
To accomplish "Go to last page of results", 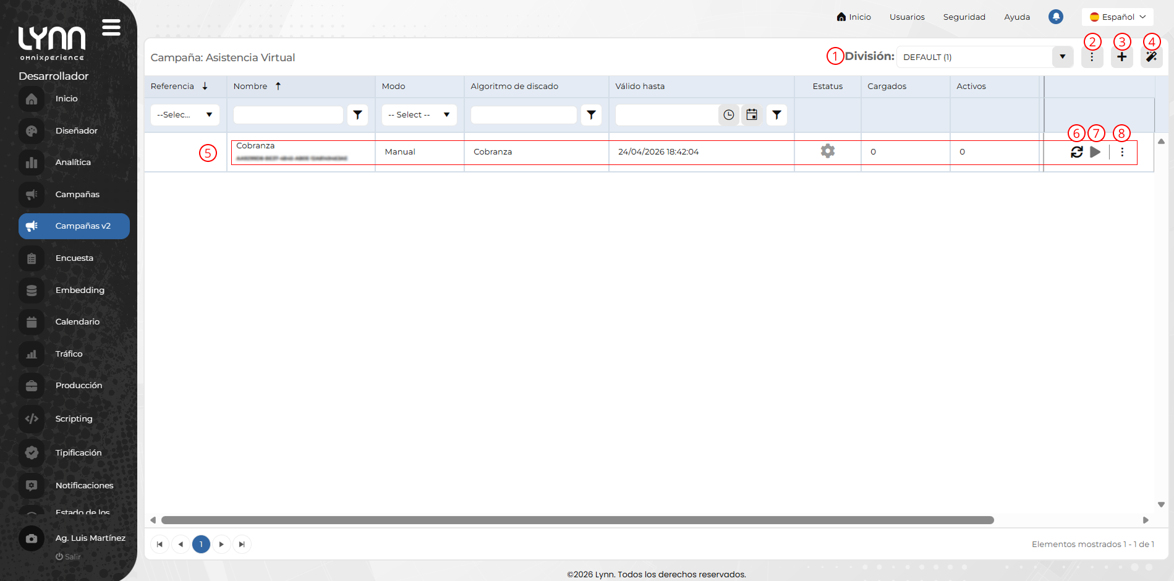I will tap(242, 545).
